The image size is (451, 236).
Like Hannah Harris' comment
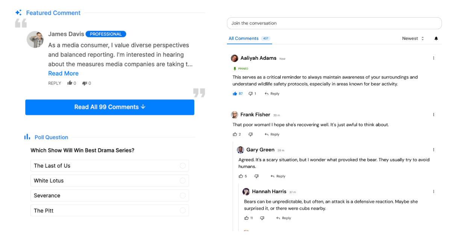[x=247, y=218]
